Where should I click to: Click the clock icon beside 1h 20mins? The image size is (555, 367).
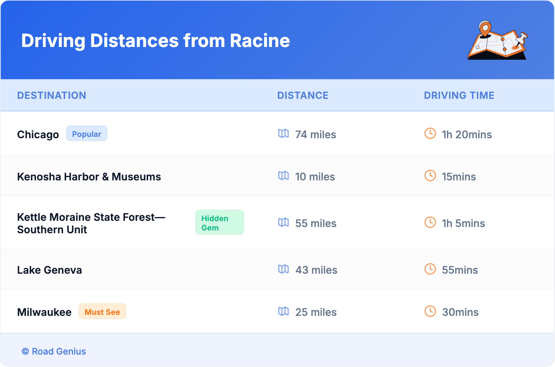click(x=430, y=134)
